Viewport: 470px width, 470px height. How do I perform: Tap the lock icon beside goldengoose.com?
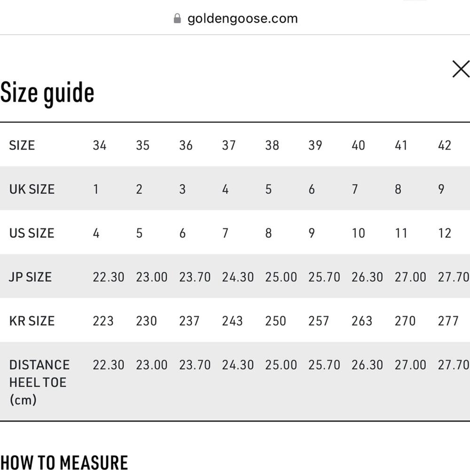177,19
